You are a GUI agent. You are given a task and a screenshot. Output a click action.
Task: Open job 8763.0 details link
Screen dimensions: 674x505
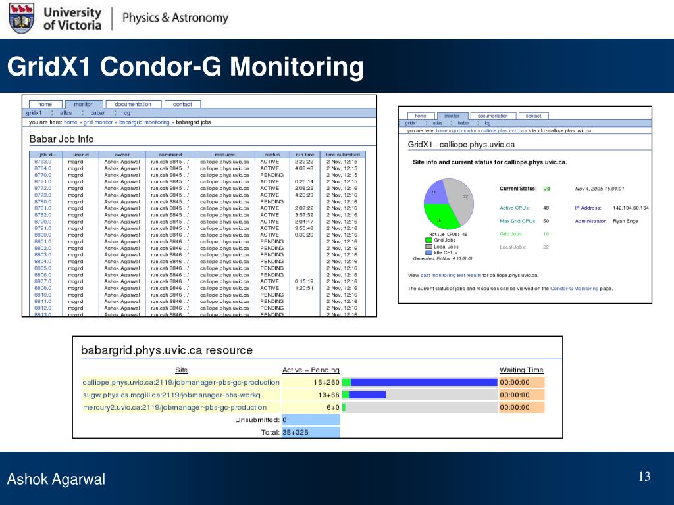coord(43,162)
